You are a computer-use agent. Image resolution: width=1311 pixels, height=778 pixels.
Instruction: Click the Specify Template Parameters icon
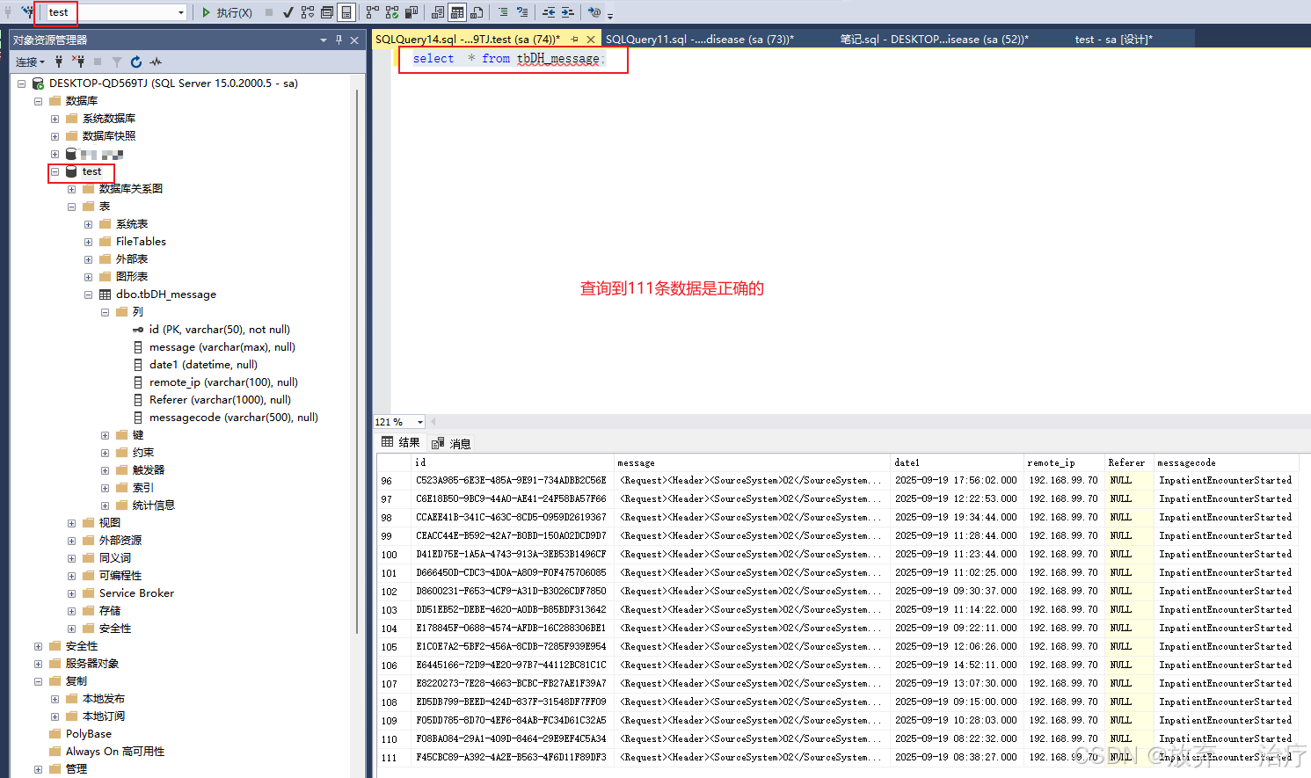(x=595, y=12)
